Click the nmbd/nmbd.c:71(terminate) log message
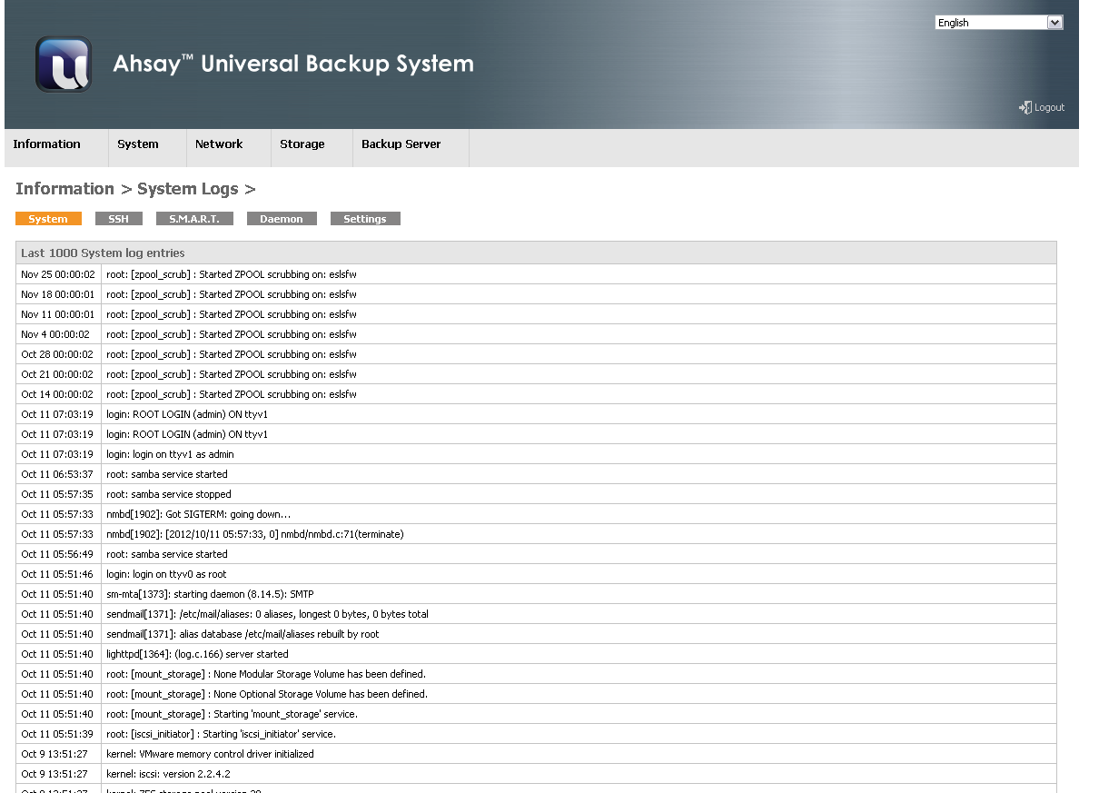The width and height of the screenshot is (1099, 793). (255, 534)
